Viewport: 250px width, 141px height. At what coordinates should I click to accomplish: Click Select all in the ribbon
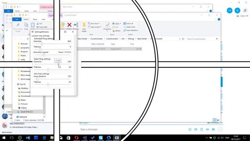tap(128, 23)
